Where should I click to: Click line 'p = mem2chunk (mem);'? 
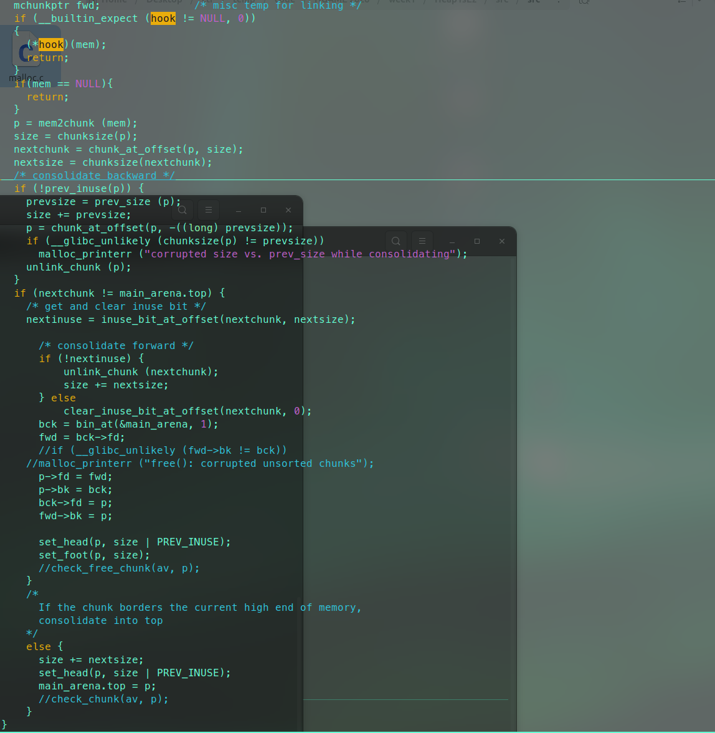(x=75, y=123)
